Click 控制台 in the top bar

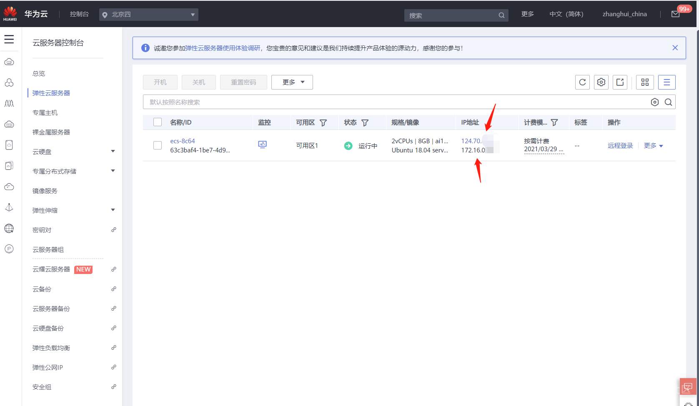(x=79, y=14)
